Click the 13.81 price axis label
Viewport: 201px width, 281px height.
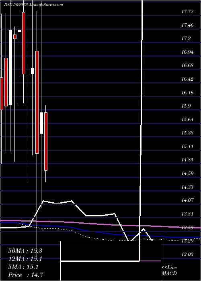pyautogui.click(x=187, y=214)
